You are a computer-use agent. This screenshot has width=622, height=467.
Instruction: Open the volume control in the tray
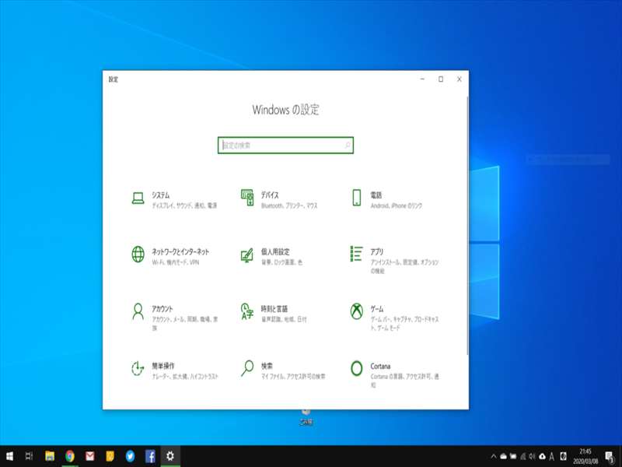(532, 456)
